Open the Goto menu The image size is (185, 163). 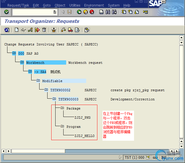pyautogui.click(x=47, y=5)
